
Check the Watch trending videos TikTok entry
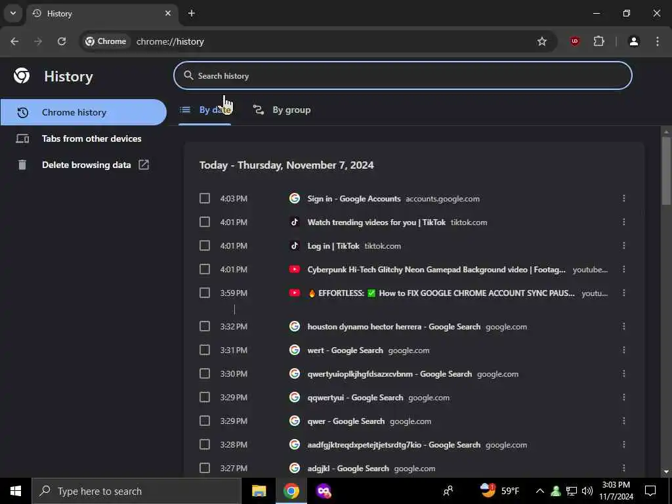[x=205, y=222]
